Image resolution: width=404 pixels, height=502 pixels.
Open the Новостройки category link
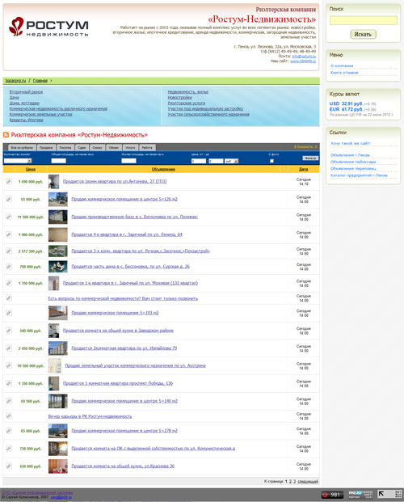(x=180, y=97)
